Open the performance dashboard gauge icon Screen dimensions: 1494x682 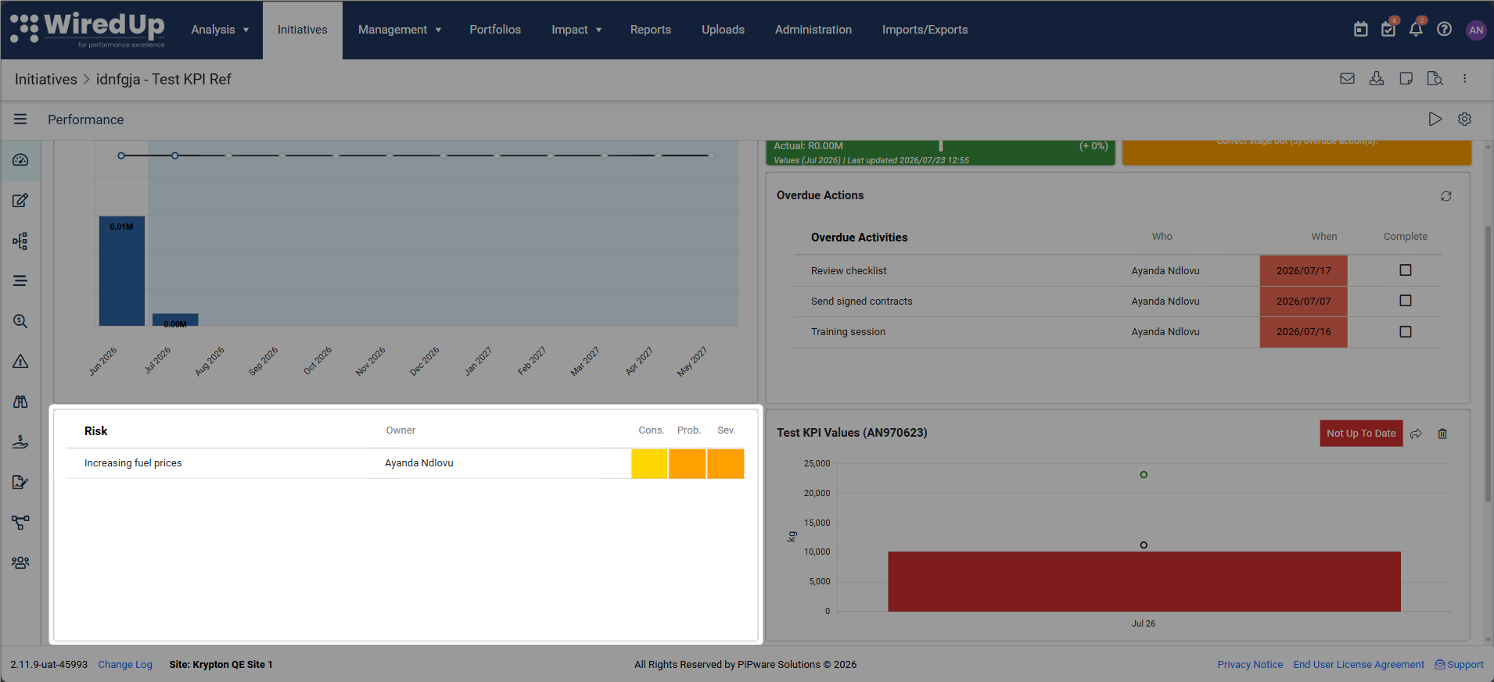(x=20, y=160)
